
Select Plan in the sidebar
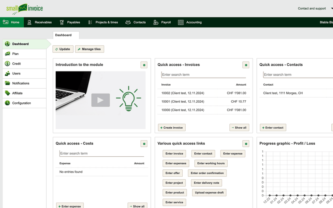click(15, 54)
